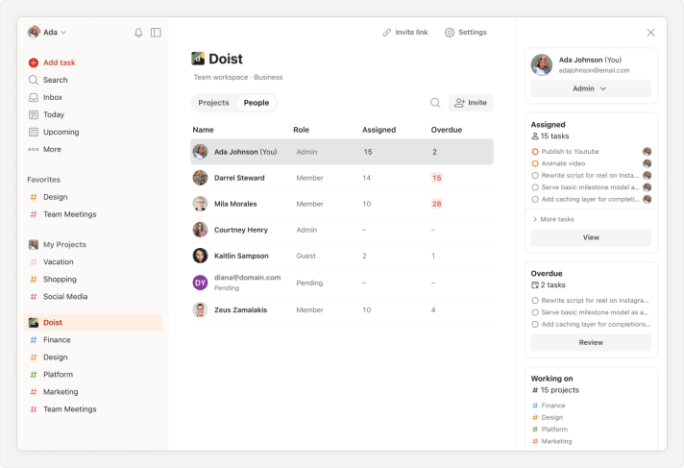
Task: Click the hash icon beside Finance in sidebar
Action: click(x=34, y=340)
